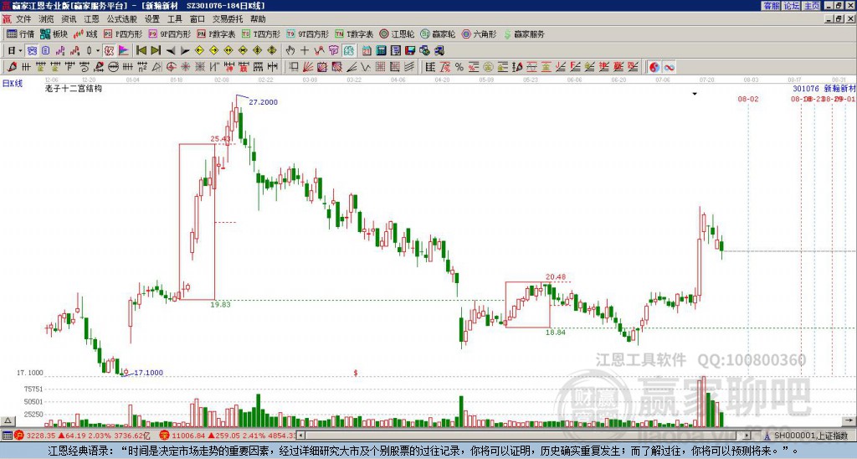Screen dimensions: 857x459
Task: Click the 论坛 forum link
Action: pos(791,6)
